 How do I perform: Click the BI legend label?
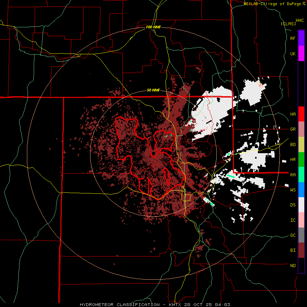293,250
